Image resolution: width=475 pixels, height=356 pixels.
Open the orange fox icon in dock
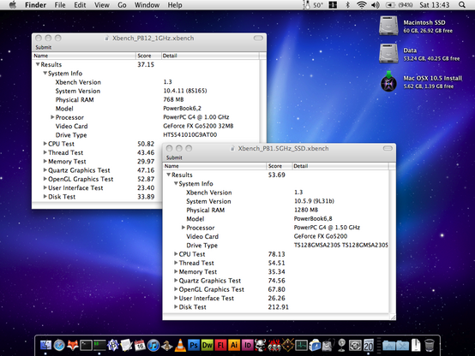(x=72, y=345)
